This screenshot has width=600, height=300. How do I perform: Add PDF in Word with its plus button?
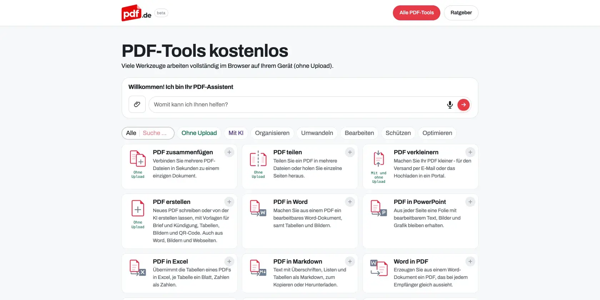click(x=350, y=202)
